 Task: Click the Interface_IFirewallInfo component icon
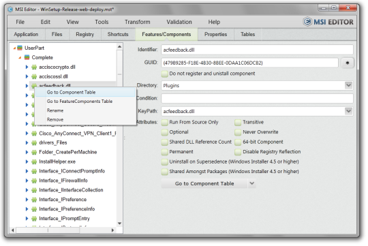pos(34,181)
